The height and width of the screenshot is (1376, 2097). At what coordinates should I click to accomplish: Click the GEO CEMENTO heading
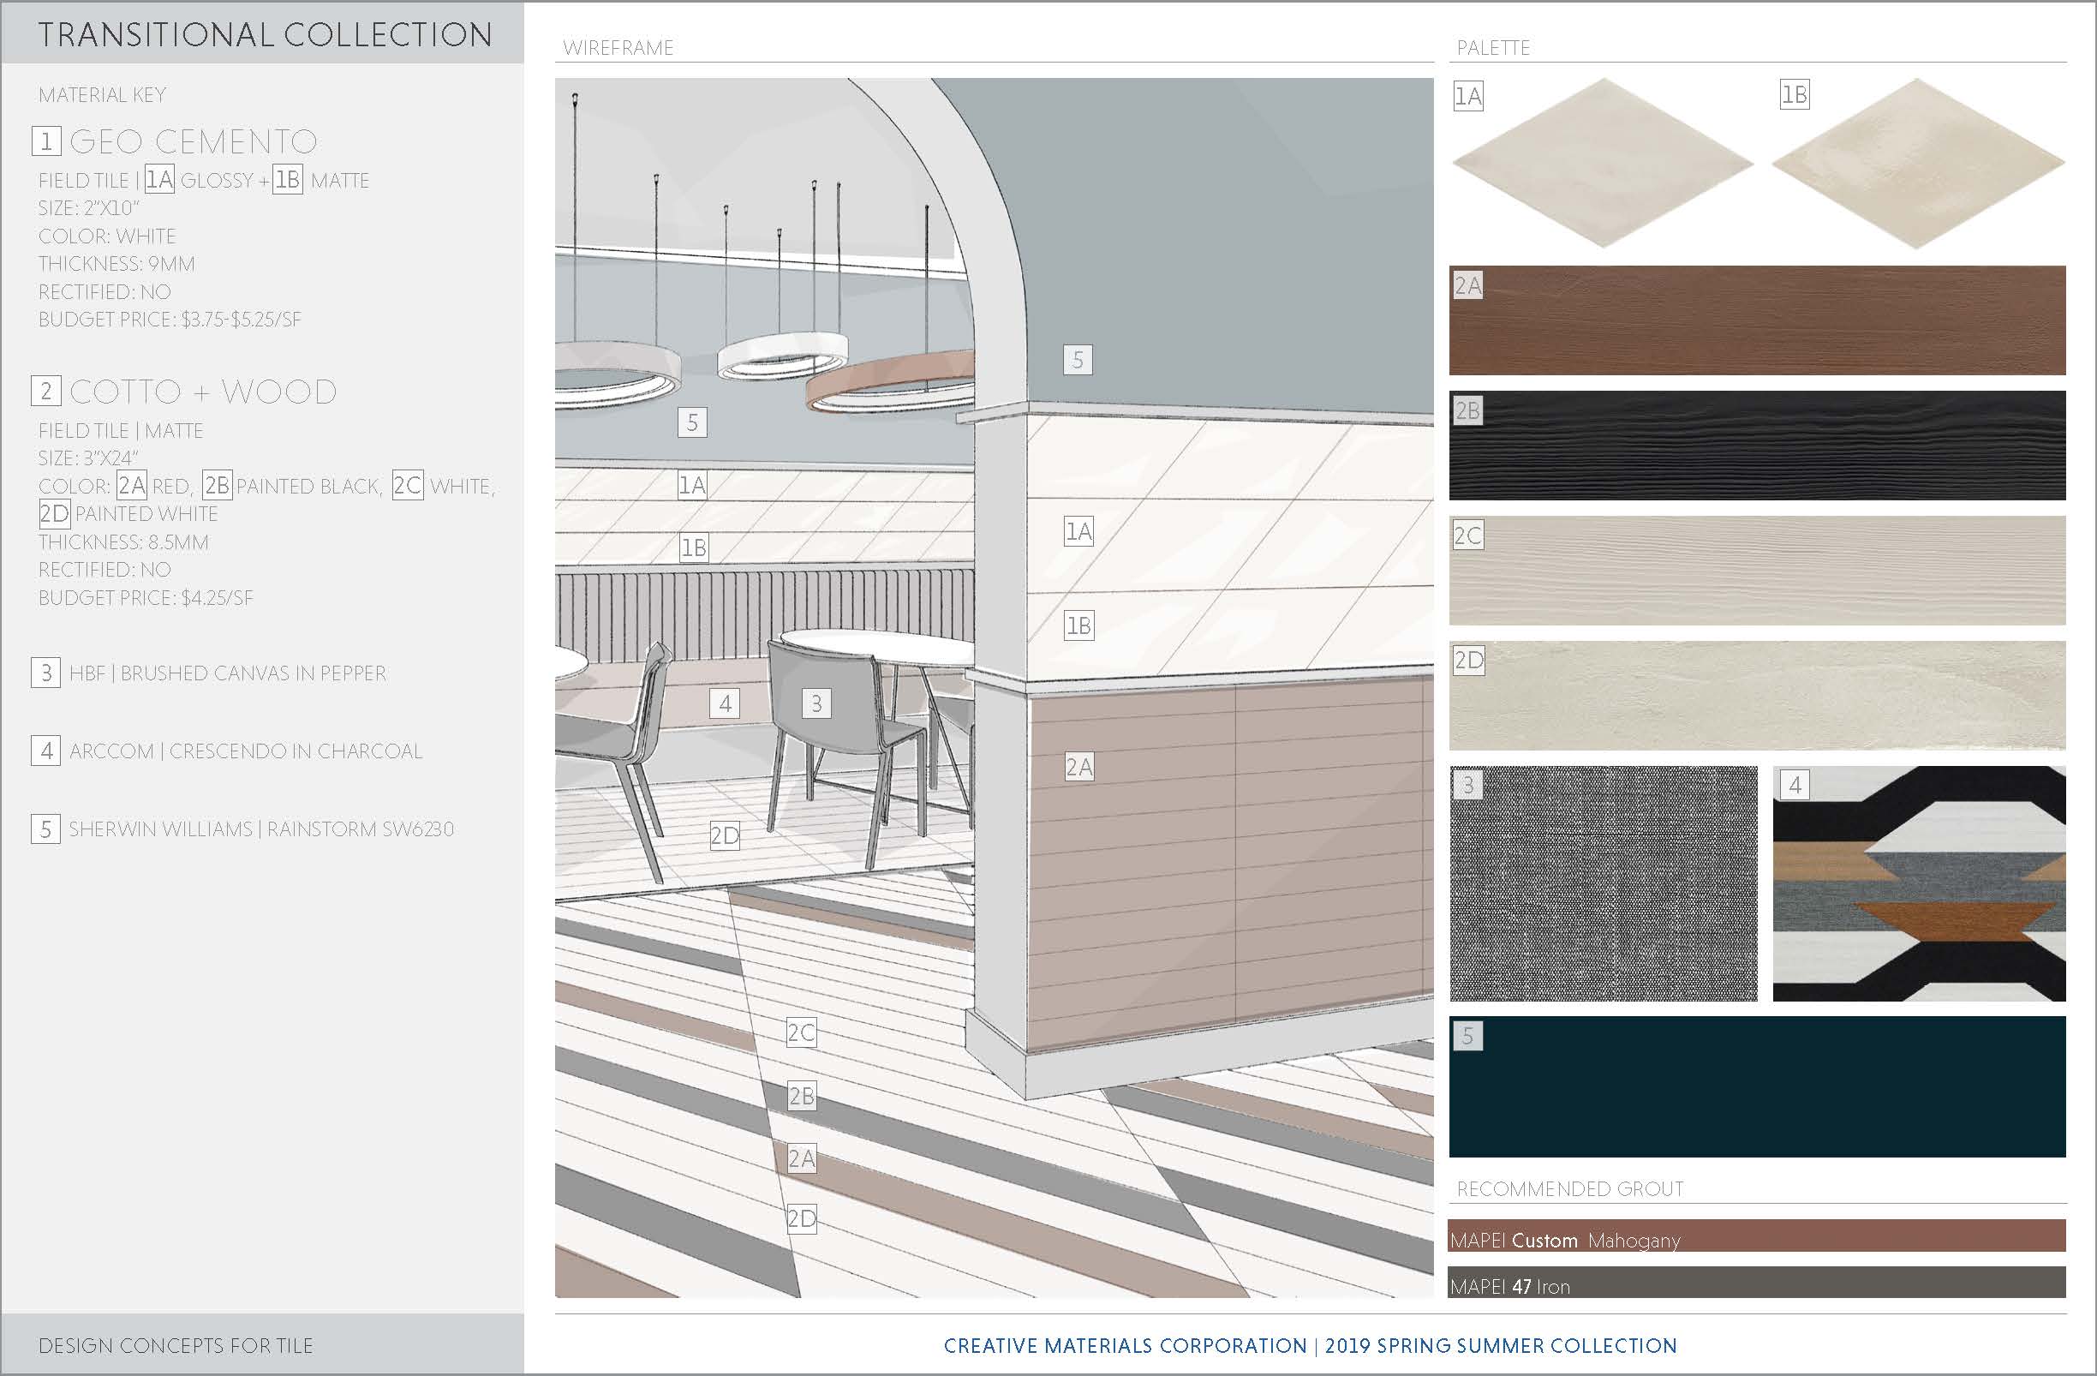193,141
